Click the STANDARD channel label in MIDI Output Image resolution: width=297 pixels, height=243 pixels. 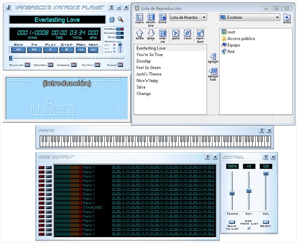(x=93, y=208)
